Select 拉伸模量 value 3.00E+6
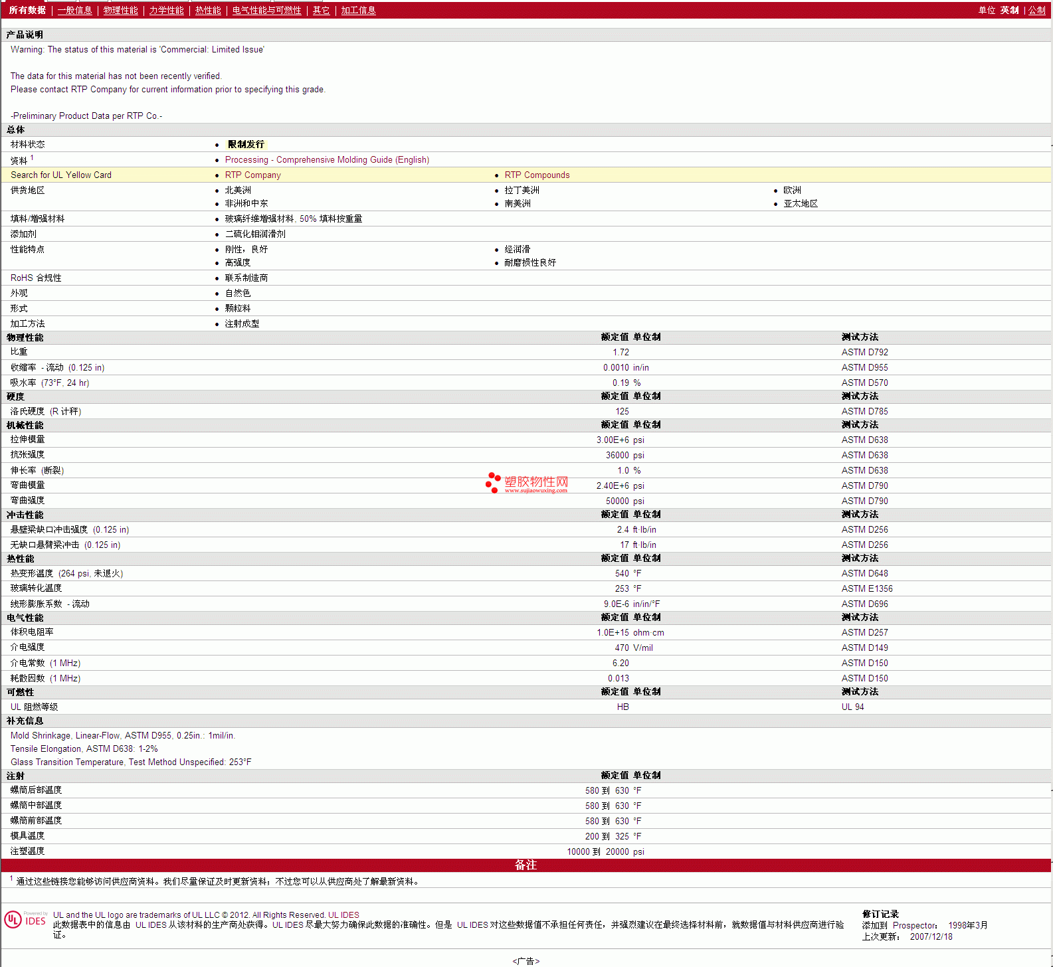This screenshot has width=1053, height=967. (613, 440)
